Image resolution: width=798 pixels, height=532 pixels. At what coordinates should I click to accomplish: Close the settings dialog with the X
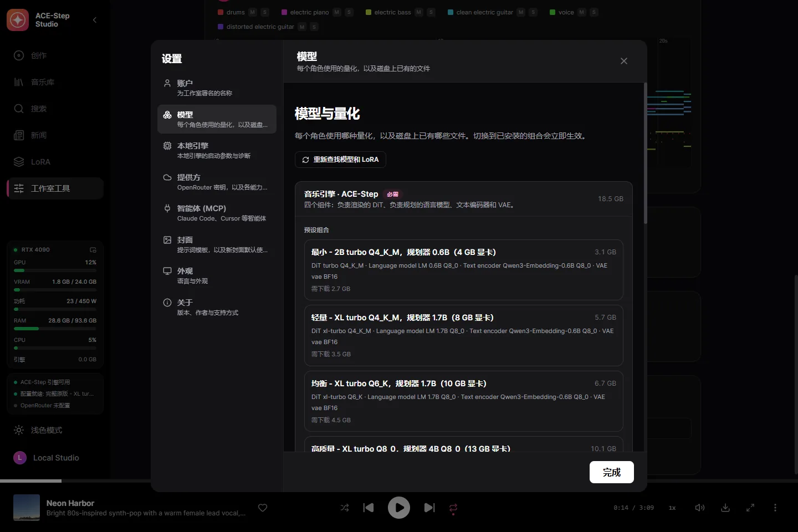click(x=624, y=61)
